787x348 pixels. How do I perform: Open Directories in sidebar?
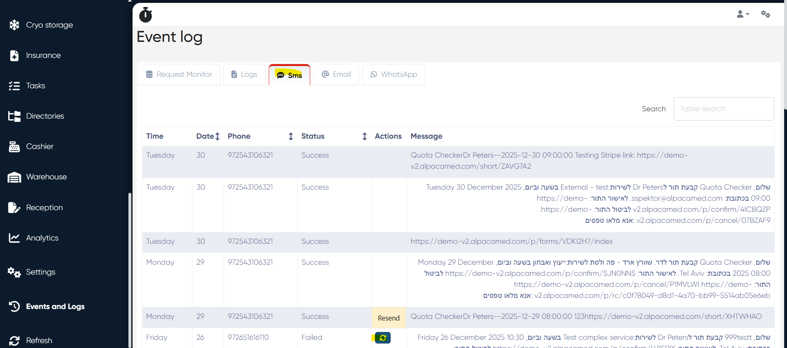pos(45,116)
